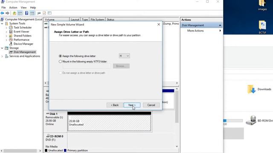This screenshot has height=153, width=273.
Task: Click the System Tools icon in tree
Action: [x=6, y=23]
